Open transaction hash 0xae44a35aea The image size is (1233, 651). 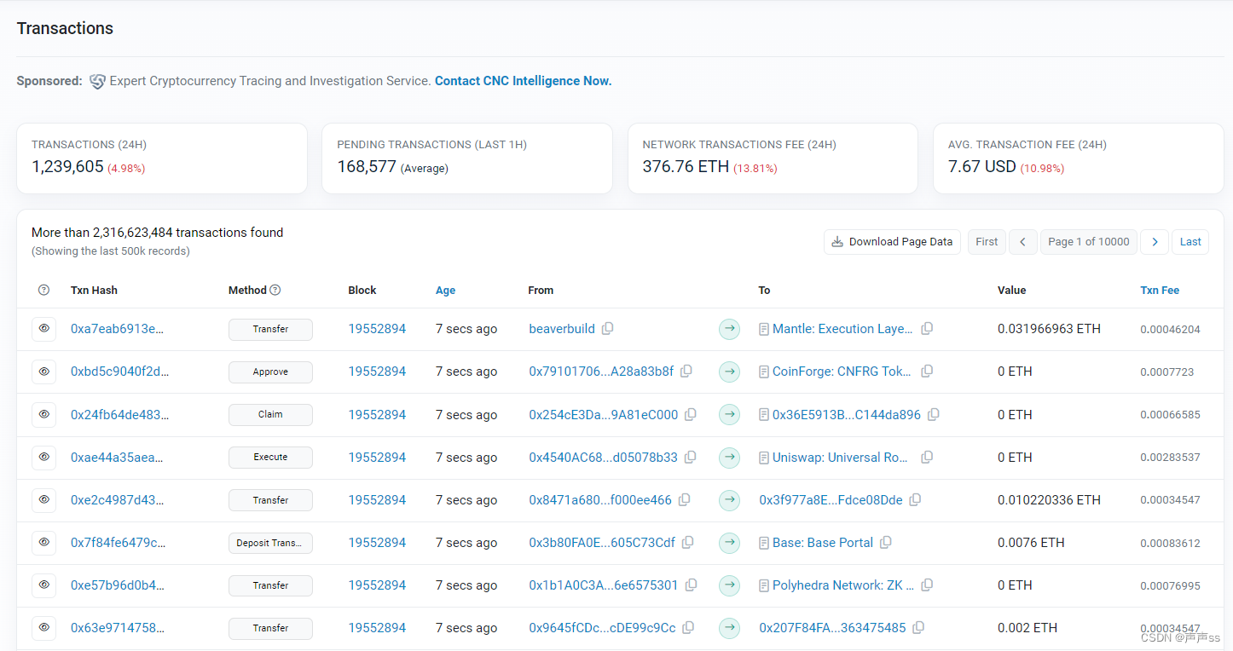pos(117,457)
